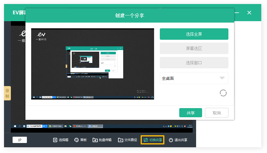The width and height of the screenshot is (267, 153).
Task: Start 批量传输 batch transfer
Action: coord(102,140)
